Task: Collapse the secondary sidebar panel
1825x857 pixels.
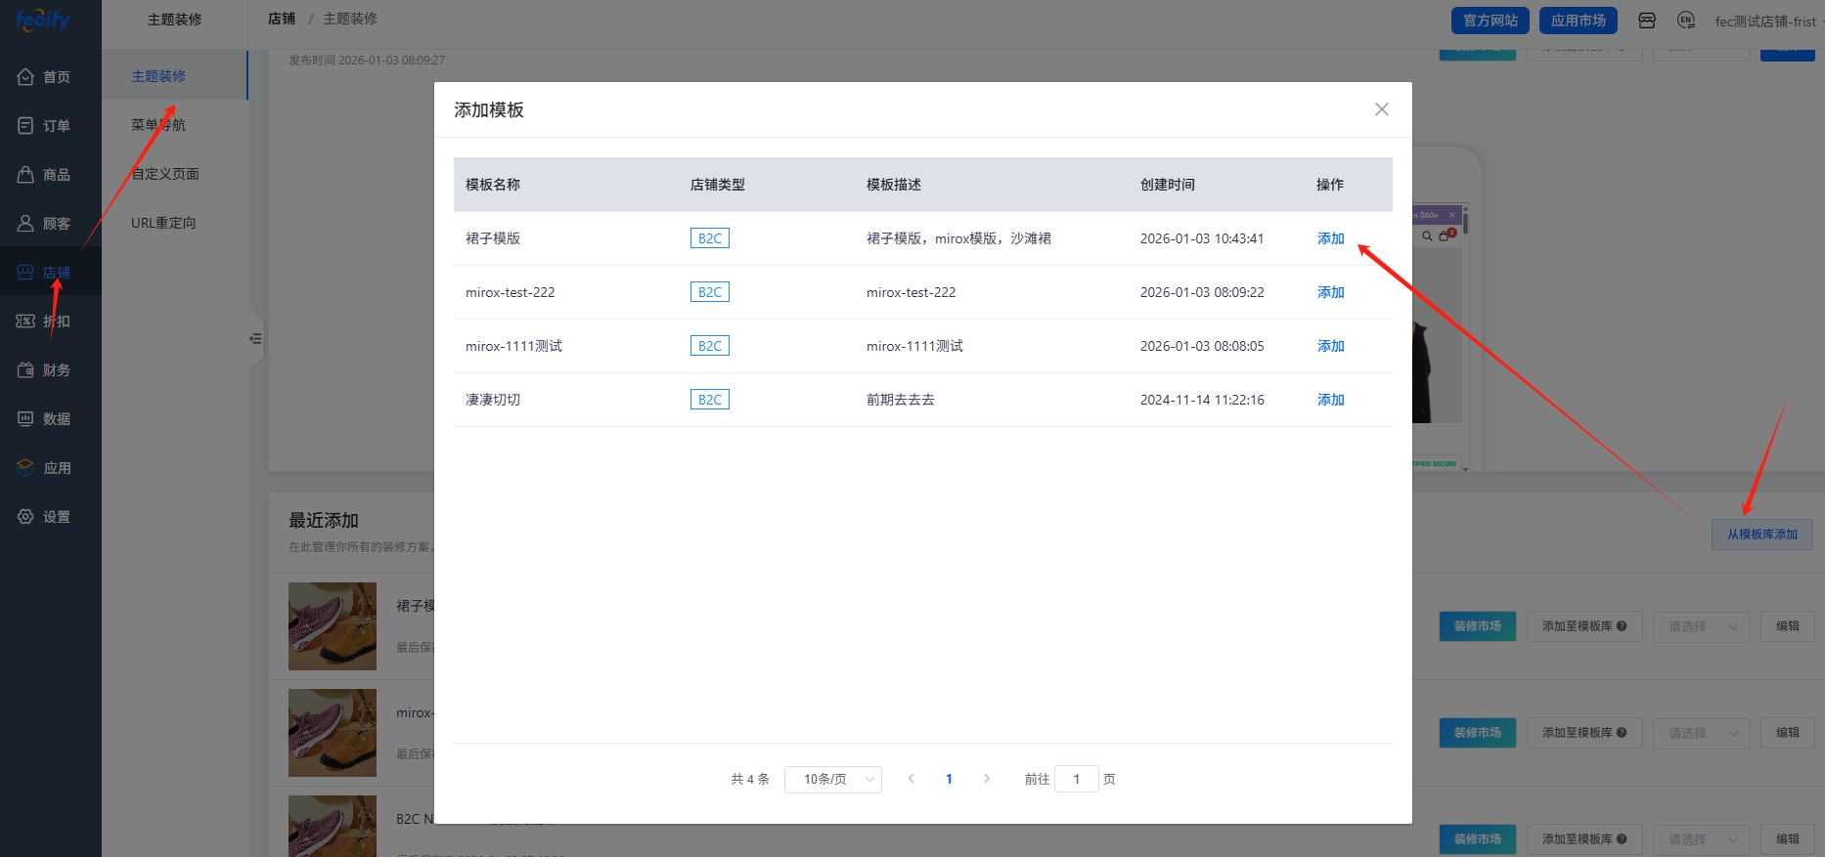Action: point(255,339)
